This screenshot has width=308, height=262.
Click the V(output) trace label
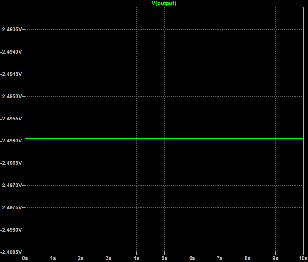164,3
